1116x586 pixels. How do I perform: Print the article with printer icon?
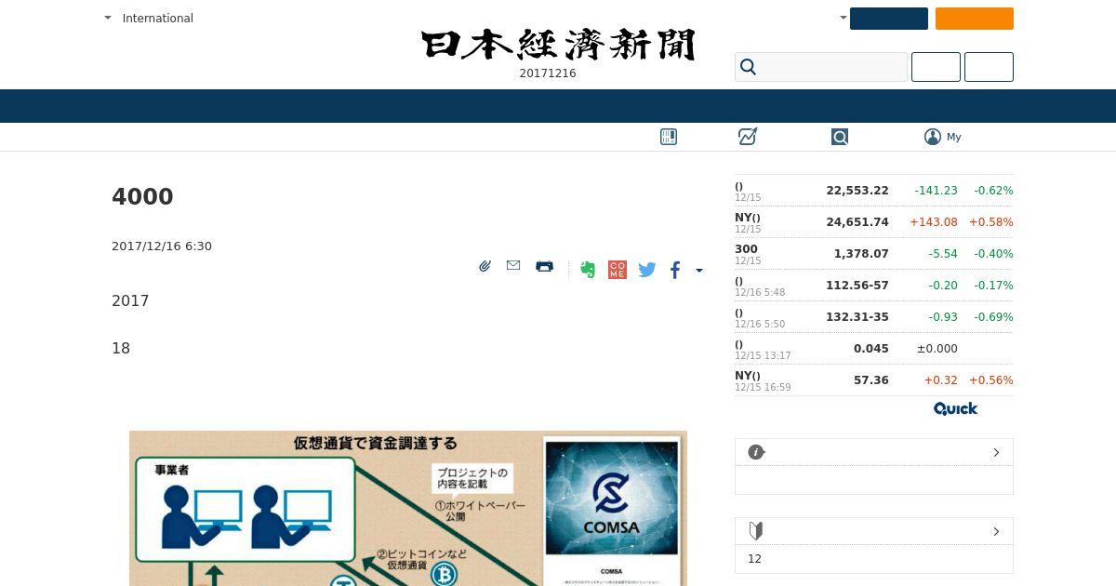[x=545, y=266]
